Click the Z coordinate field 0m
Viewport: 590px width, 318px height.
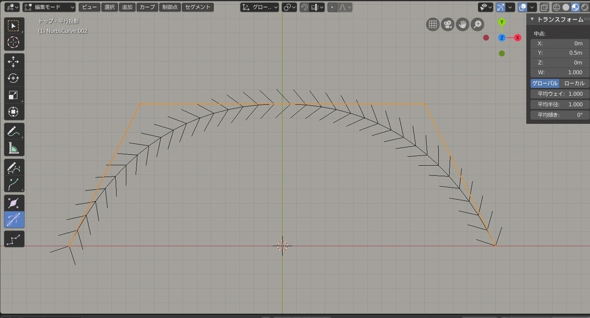[x=559, y=62]
